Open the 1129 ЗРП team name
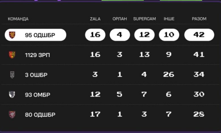Image resolution: width=221 pixels, height=133 pixels. pos(37,55)
